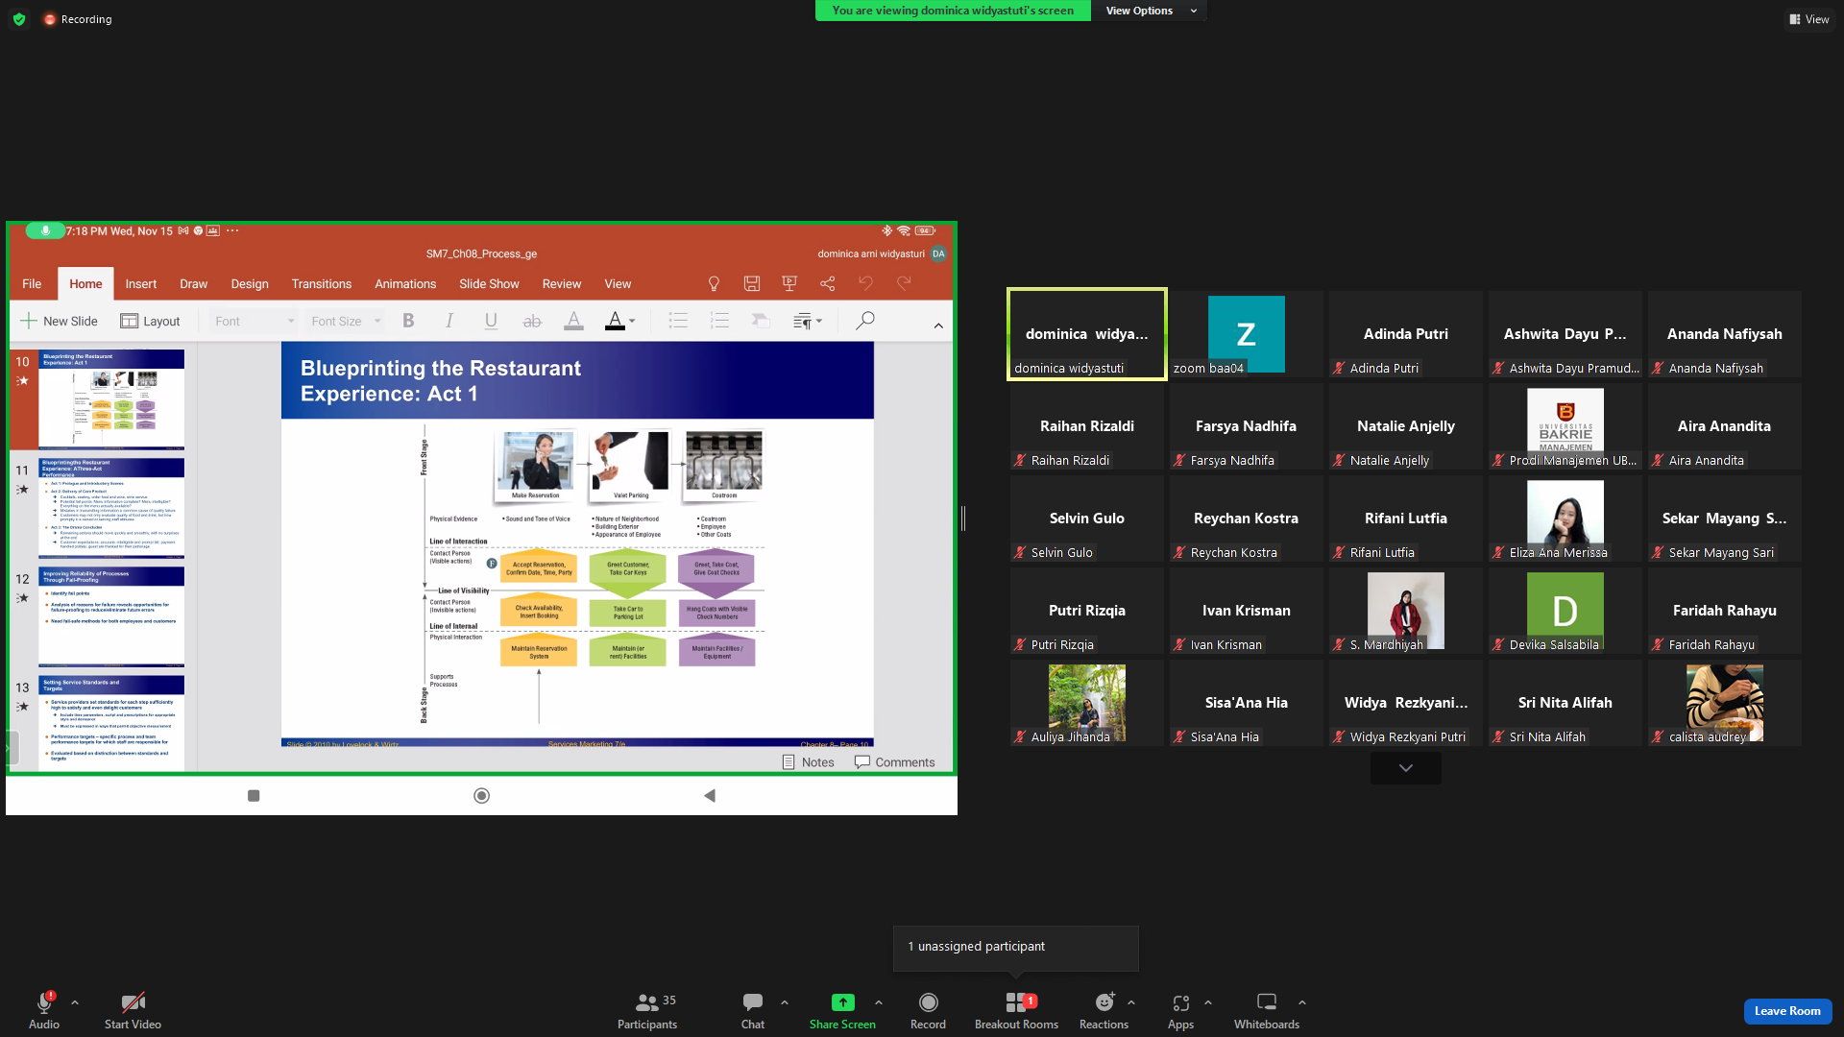The height and width of the screenshot is (1037, 1844).
Task: Open the Font Size dropdown
Action: [346, 321]
